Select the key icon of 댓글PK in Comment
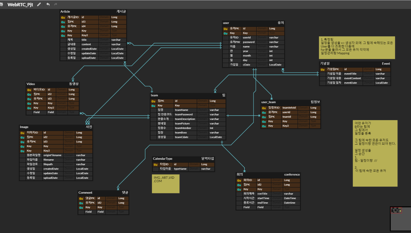The height and width of the screenshot is (233, 411). point(81,199)
